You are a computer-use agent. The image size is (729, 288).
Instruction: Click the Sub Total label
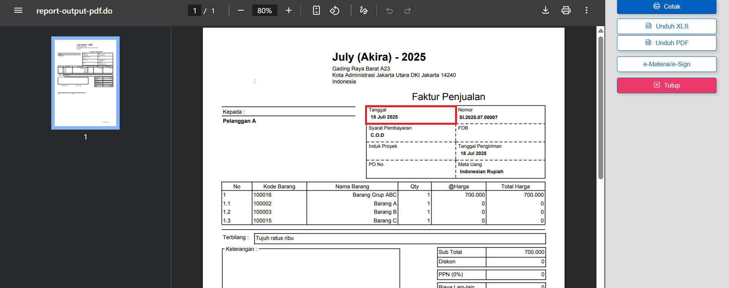(x=450, y=252)
